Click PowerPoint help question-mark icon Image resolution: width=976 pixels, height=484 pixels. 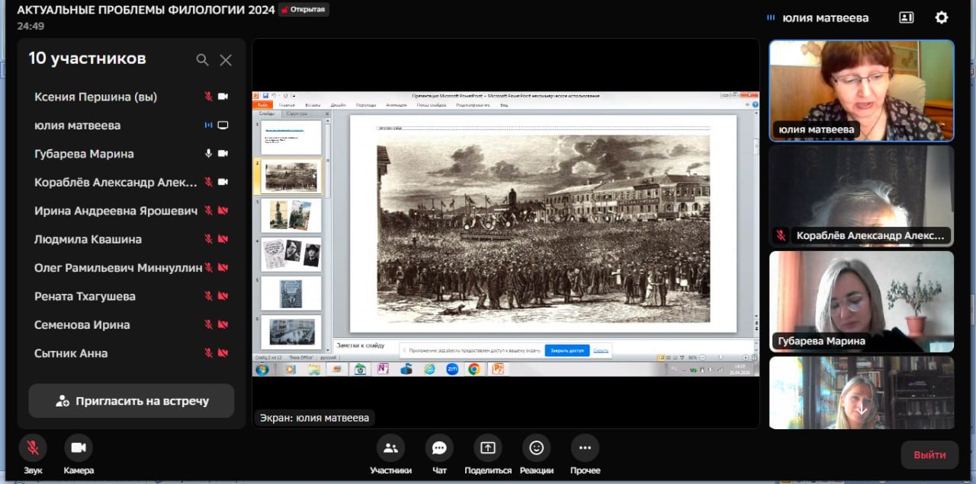[754, 104]
